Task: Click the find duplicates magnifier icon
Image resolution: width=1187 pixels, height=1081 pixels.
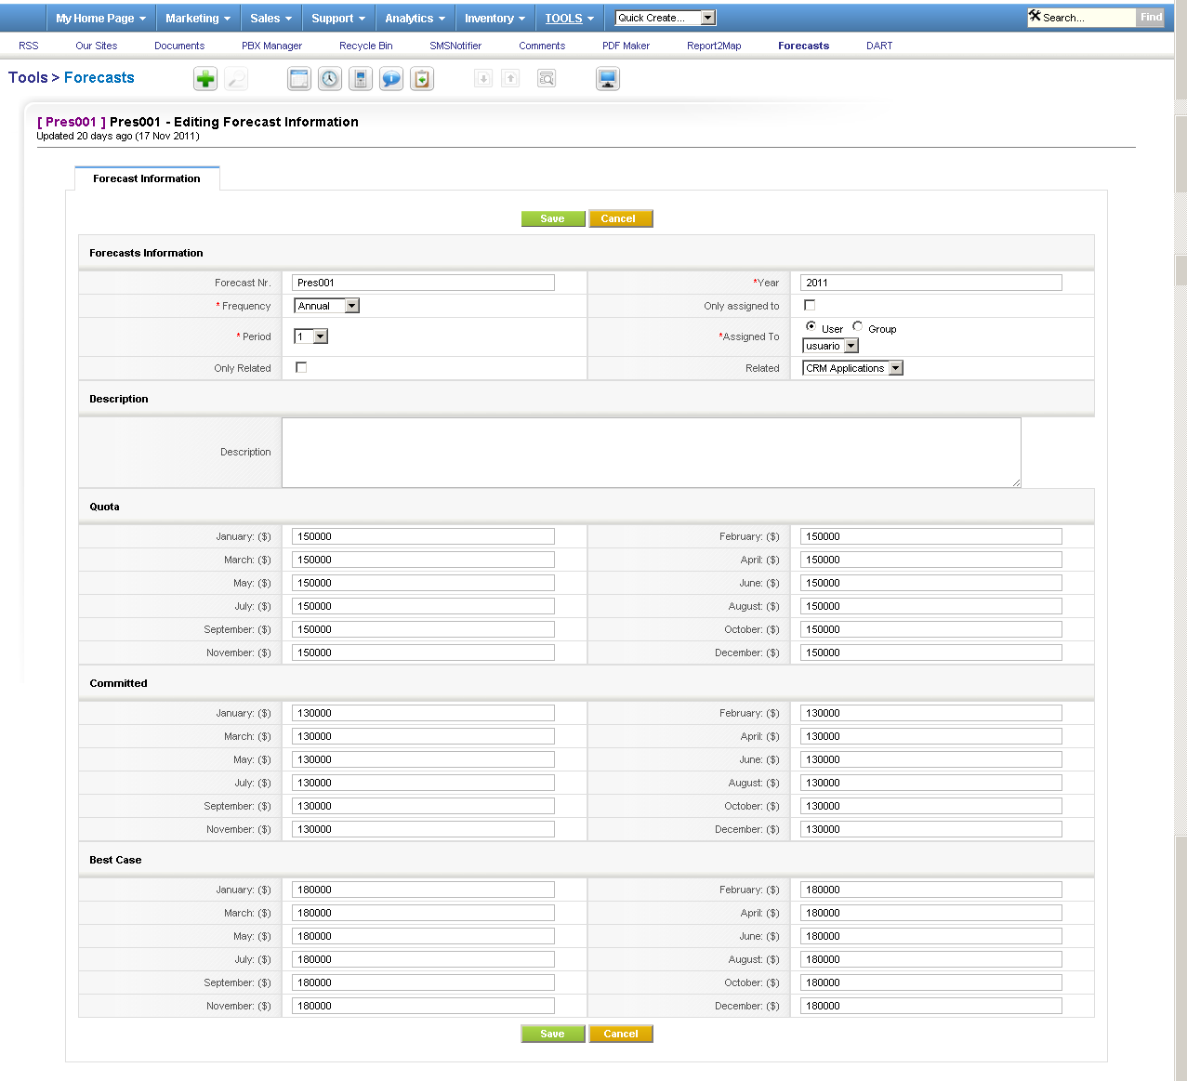Action: pos(547,79)
